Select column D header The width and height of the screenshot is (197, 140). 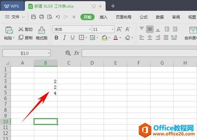tap(92, 63)
